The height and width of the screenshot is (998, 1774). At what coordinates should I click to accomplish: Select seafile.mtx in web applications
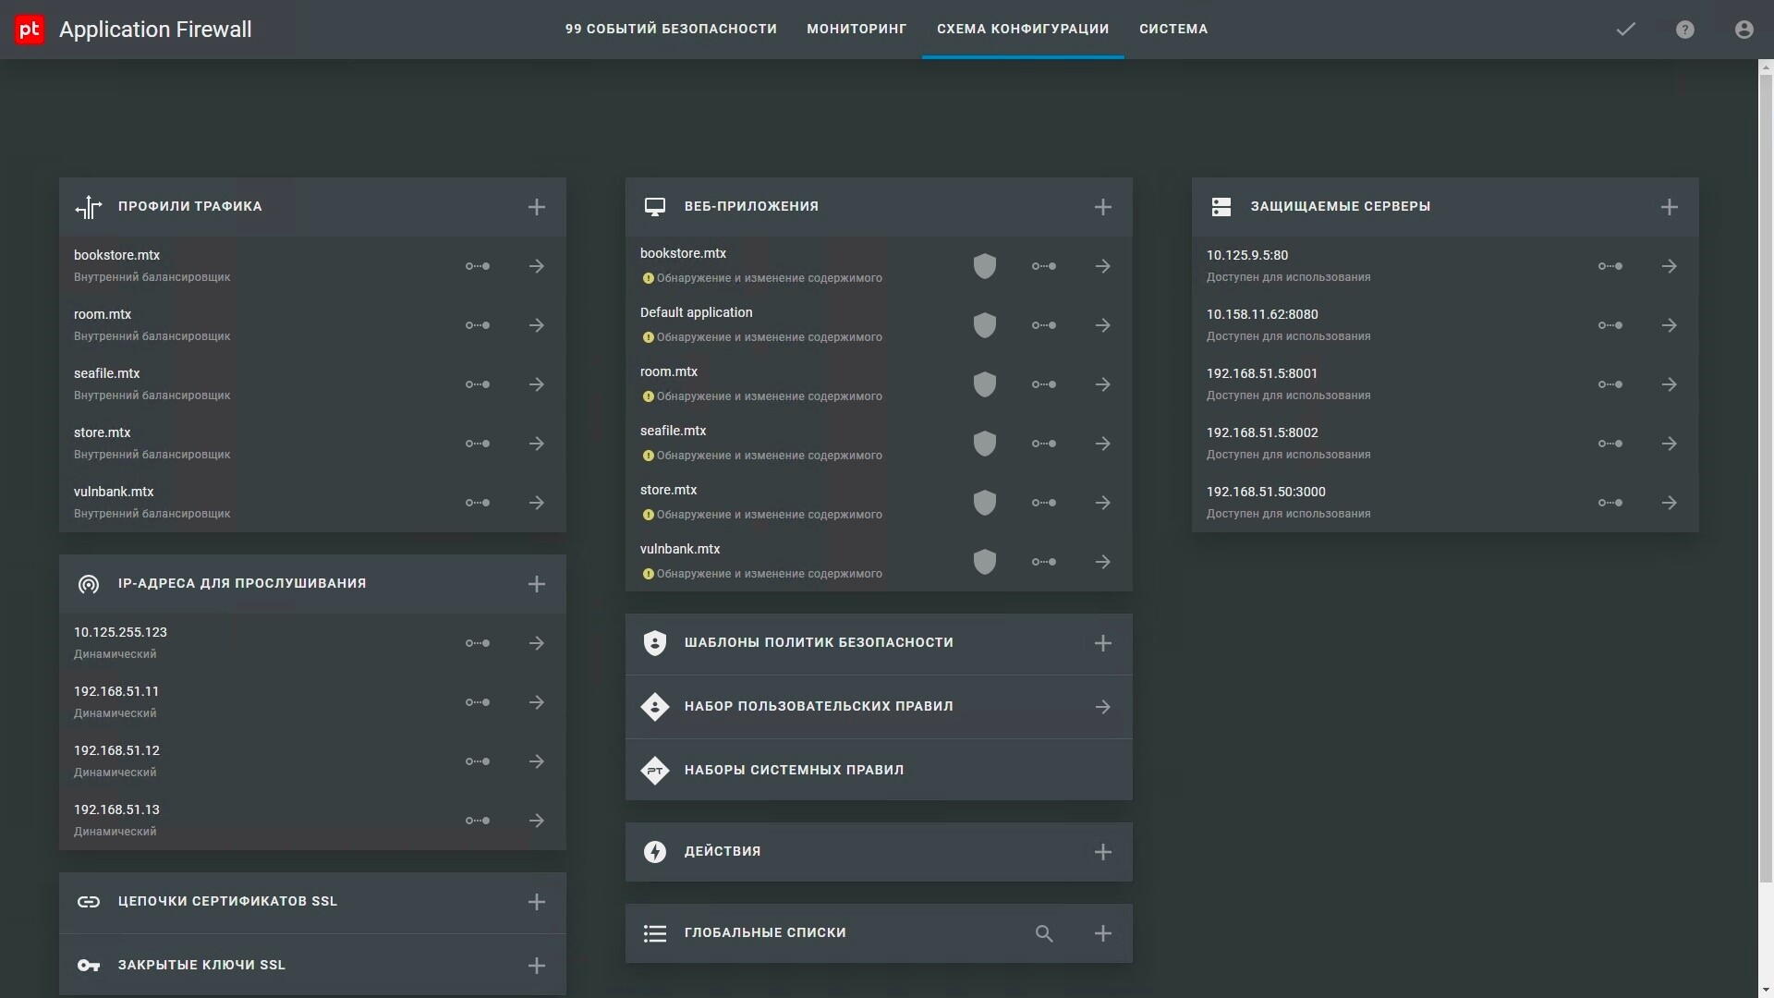point(879,444)
